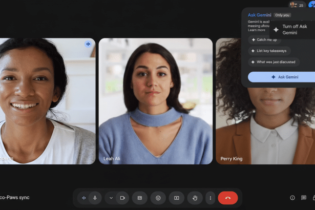Open more options three-dot menu
This screenshot has width=315, height=210.
[x=211, y=198]
